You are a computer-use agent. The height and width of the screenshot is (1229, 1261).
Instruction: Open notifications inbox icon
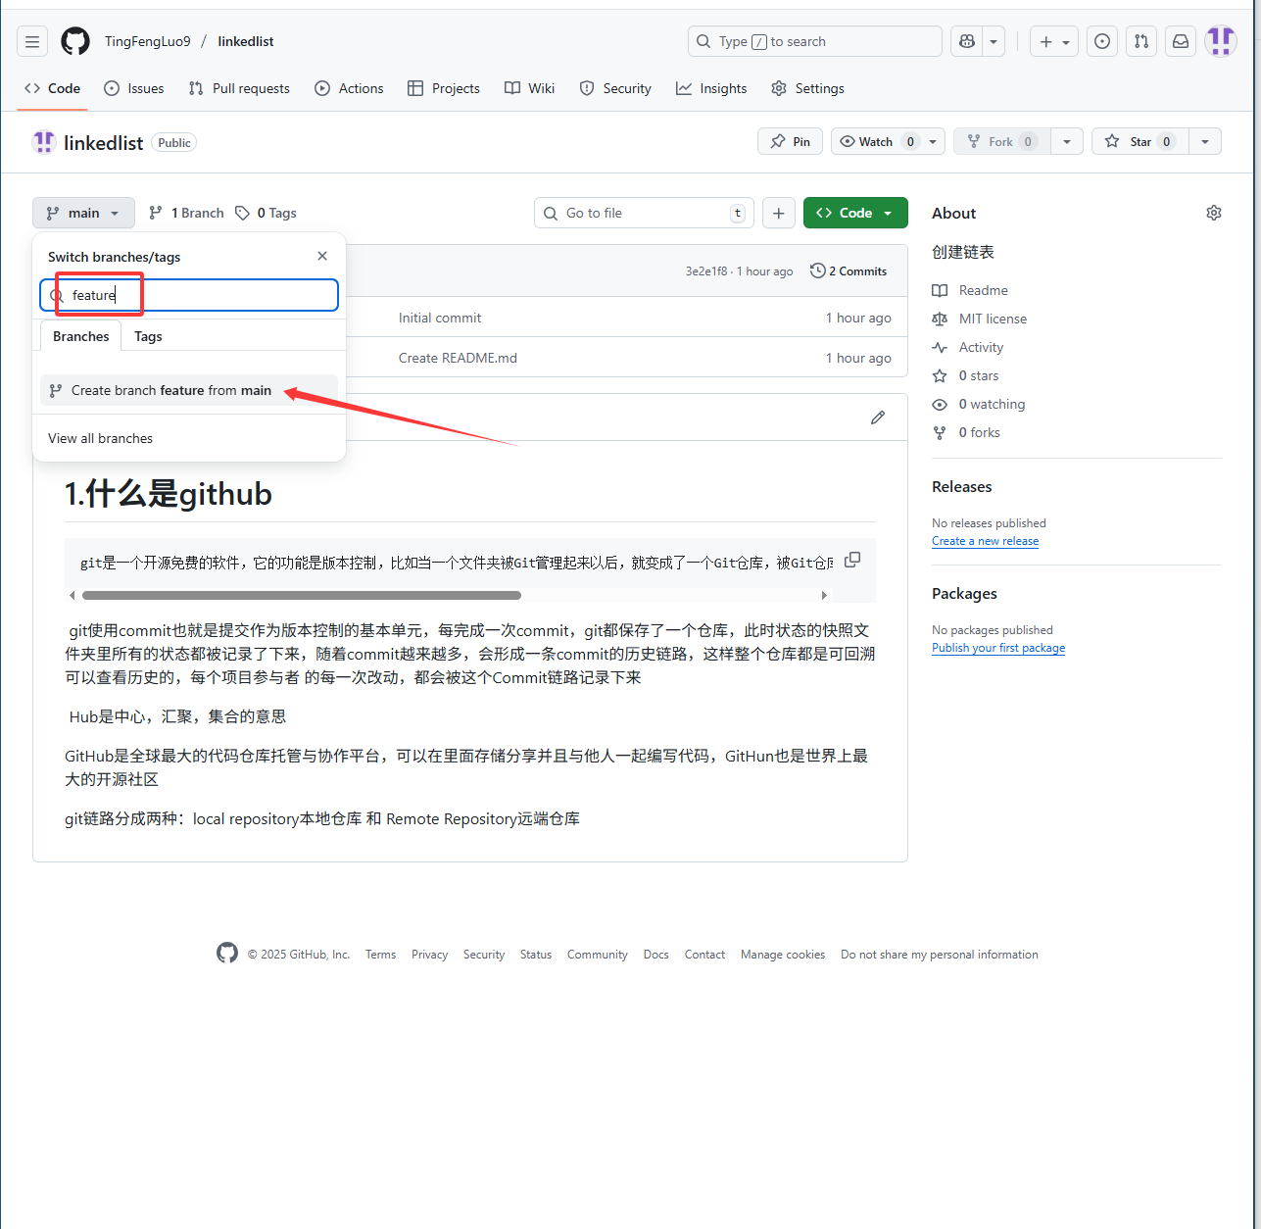1181,42
